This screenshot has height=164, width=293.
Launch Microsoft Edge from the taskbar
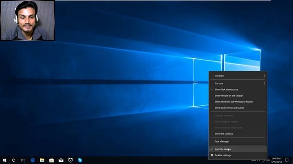tap(33, 160)
